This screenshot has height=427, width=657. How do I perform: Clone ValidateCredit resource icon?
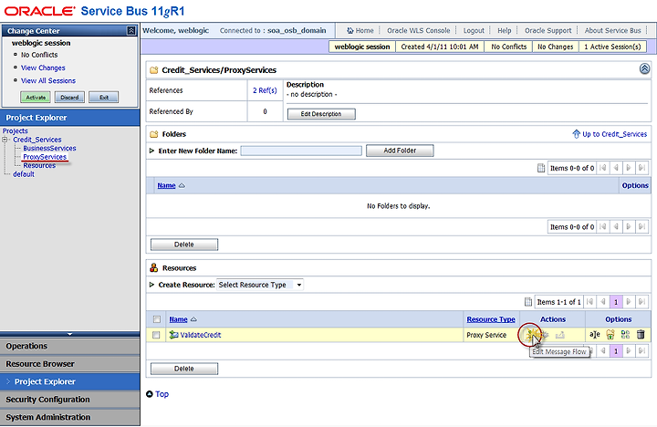click(626, 335)
